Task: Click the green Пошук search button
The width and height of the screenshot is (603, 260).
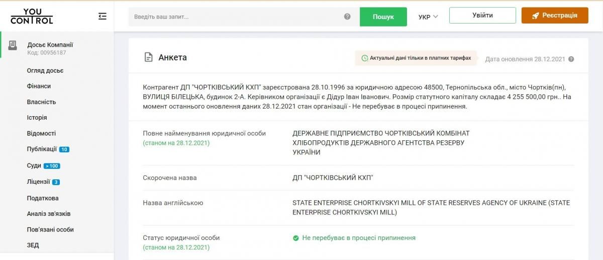Action: [x=383, y=17]
